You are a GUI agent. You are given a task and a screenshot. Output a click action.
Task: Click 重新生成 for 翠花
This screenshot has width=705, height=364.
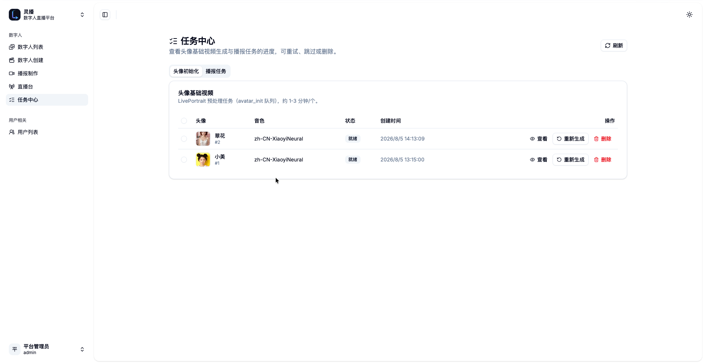[x=571, y=139]
